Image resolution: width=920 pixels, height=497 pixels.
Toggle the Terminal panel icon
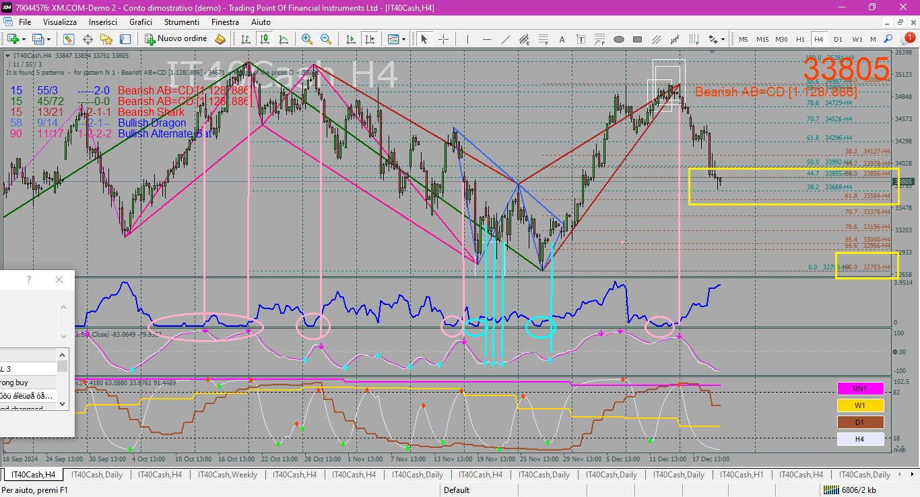125,39
